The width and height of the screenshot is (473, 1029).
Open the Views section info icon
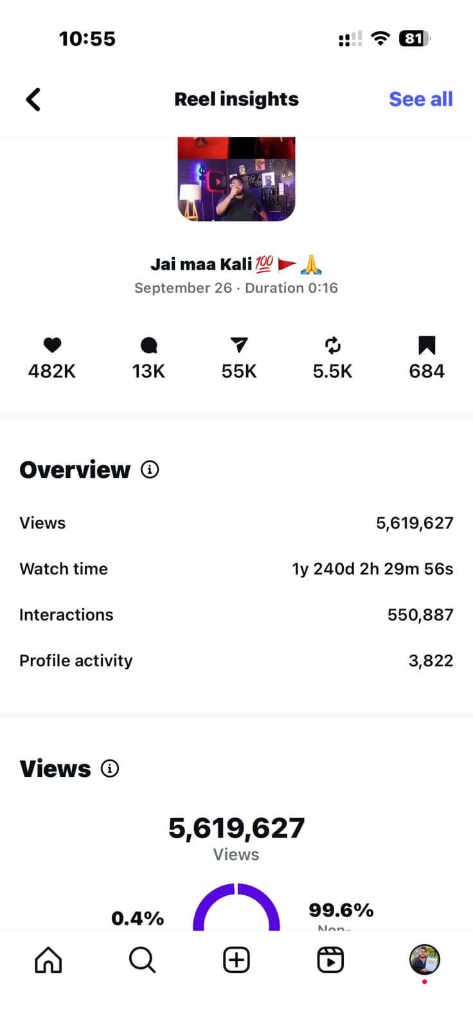pos(110,769)
